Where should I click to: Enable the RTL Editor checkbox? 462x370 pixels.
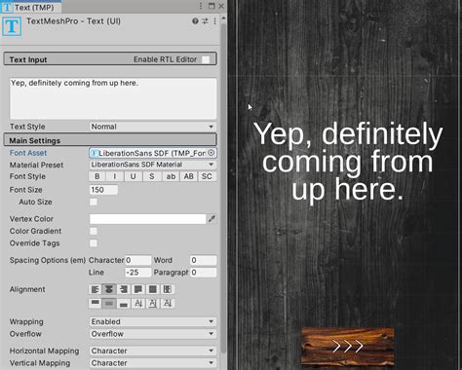point(206,59)
